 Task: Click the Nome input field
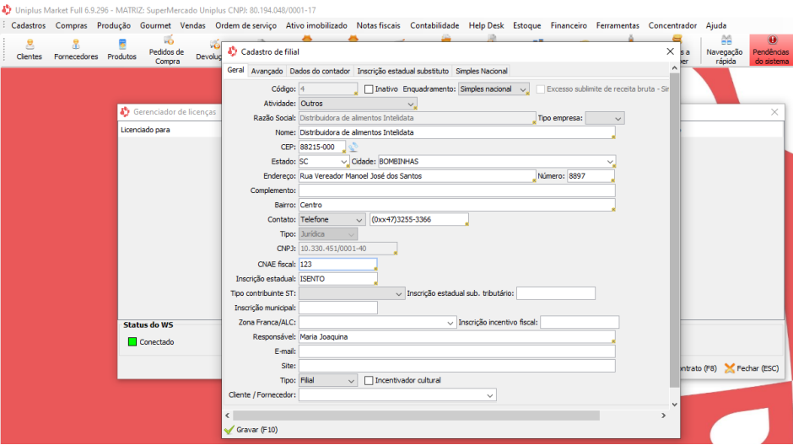[x=456, y=133]
